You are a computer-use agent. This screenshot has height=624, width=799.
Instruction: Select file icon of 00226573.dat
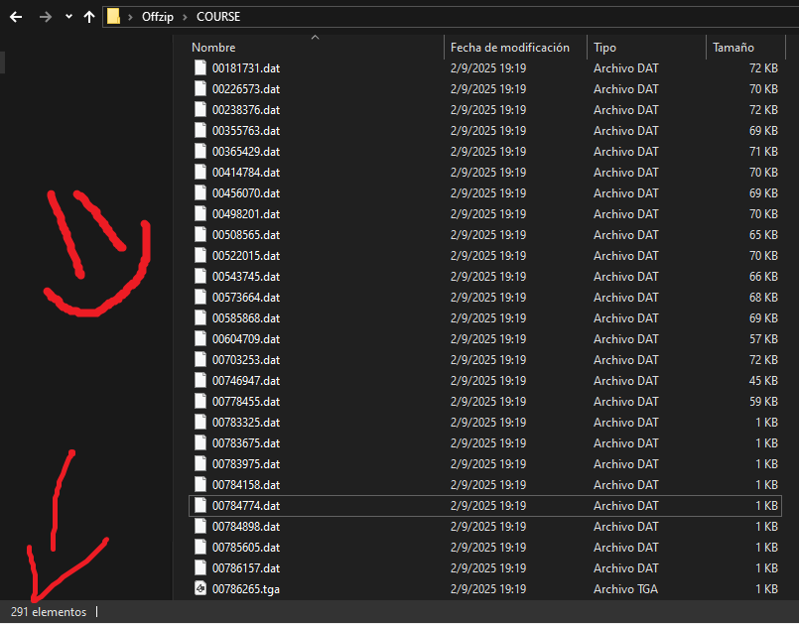[x=200, y=88]
